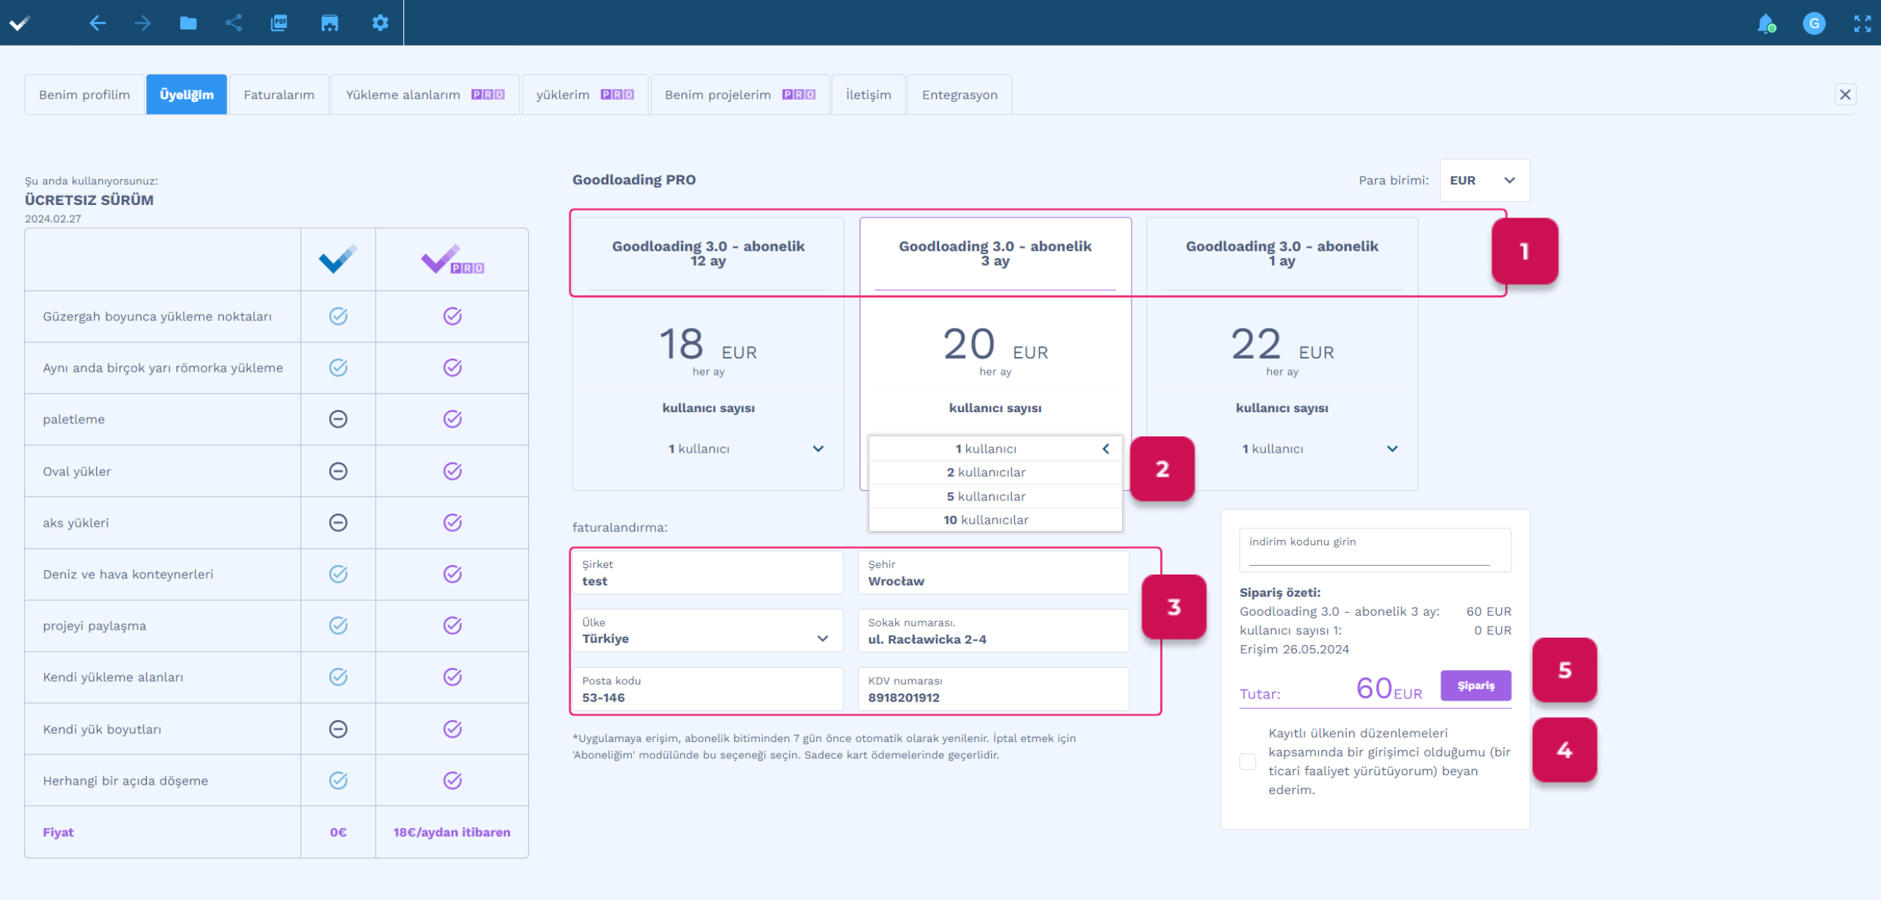1881x900 pixels.
Task: Open settings gear icon
Action: (x=380, y=23)
